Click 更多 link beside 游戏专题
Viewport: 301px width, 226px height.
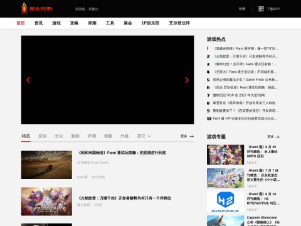[x=273, y=137]
